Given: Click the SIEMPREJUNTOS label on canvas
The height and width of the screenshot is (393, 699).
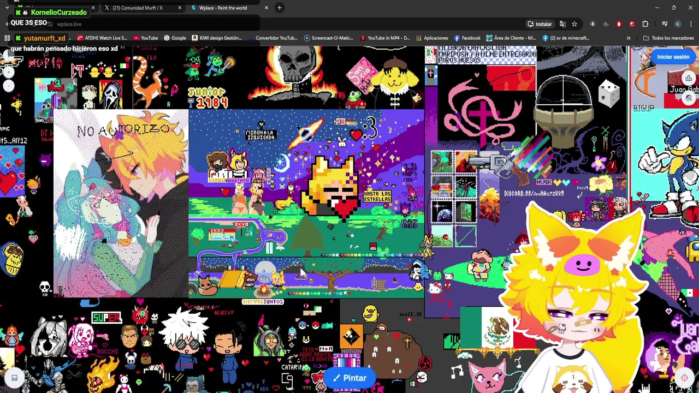Looking at the screenshot, I should tap(262, 302).
